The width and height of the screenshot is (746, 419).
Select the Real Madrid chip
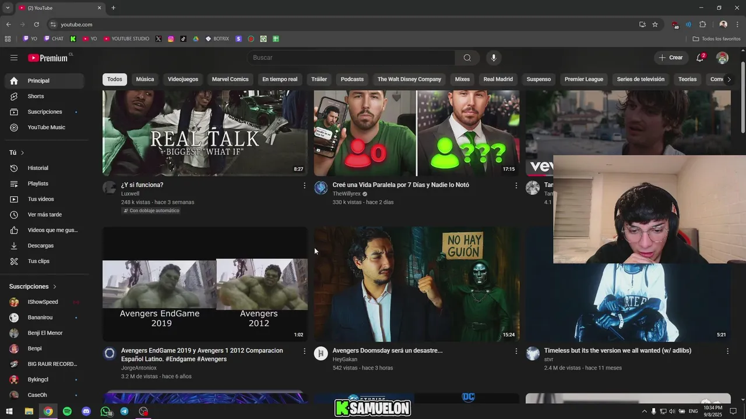pyautogui.click(x=498, y=79)
